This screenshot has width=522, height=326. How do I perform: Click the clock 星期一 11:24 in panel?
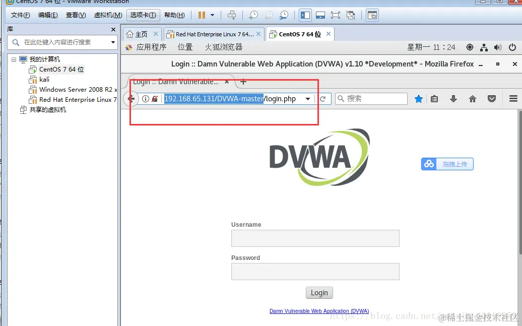point(431,47)
